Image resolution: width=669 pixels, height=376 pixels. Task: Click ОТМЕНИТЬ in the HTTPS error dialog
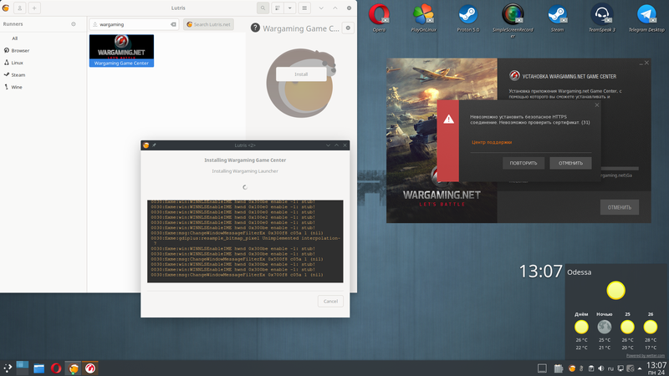coord(570,163)
